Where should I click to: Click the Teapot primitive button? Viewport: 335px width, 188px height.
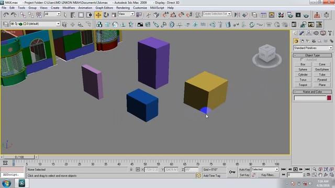tap(303, 85)
